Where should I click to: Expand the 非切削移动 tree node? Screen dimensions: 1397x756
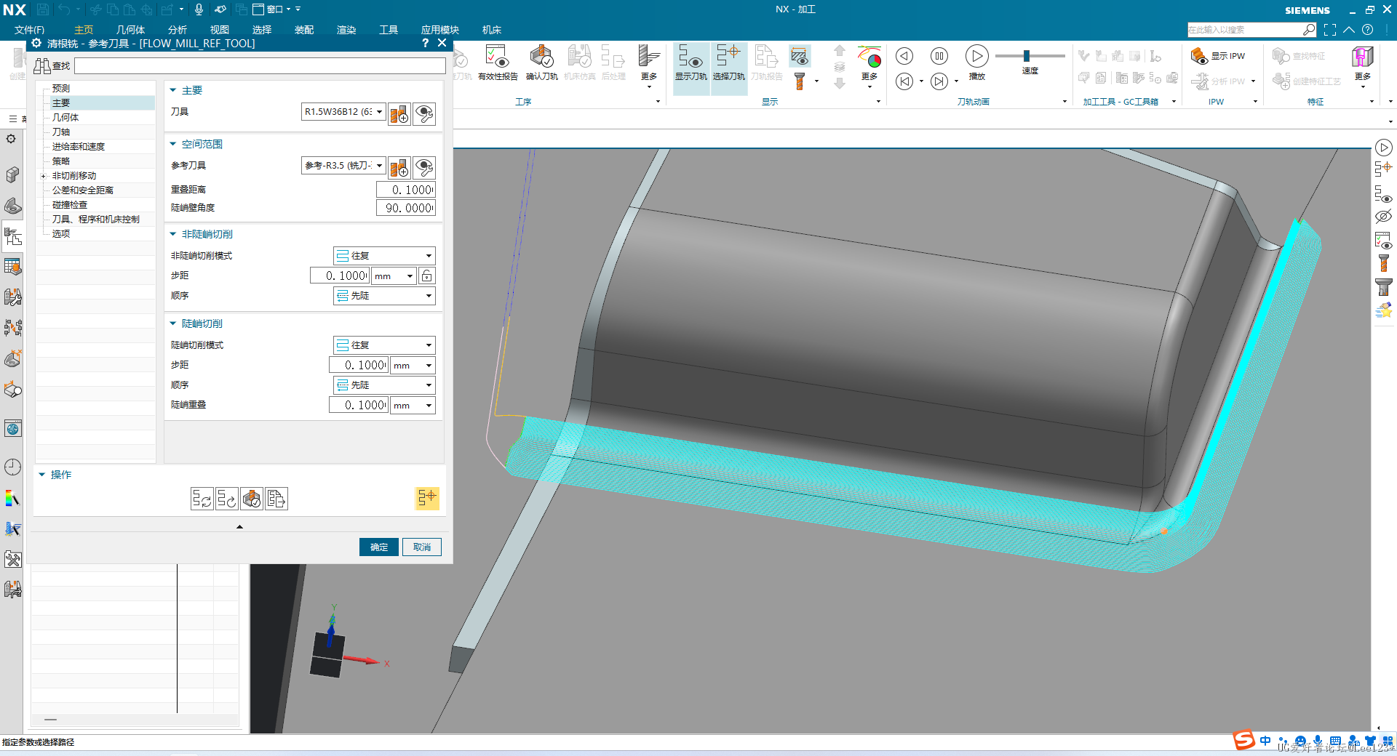tap(43, 176)
